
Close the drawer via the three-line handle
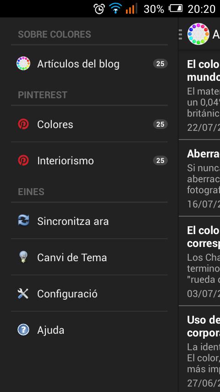point(181,34)
